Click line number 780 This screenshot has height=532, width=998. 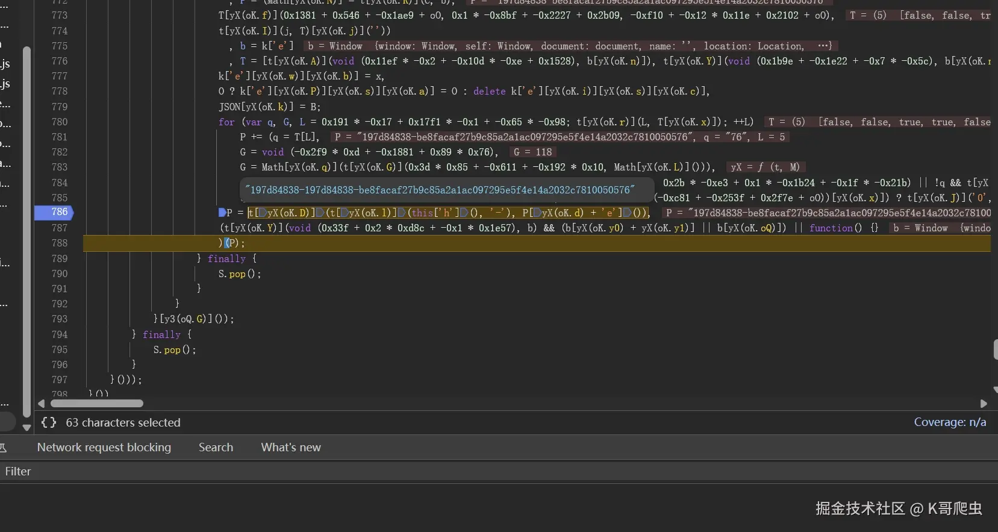60,122
